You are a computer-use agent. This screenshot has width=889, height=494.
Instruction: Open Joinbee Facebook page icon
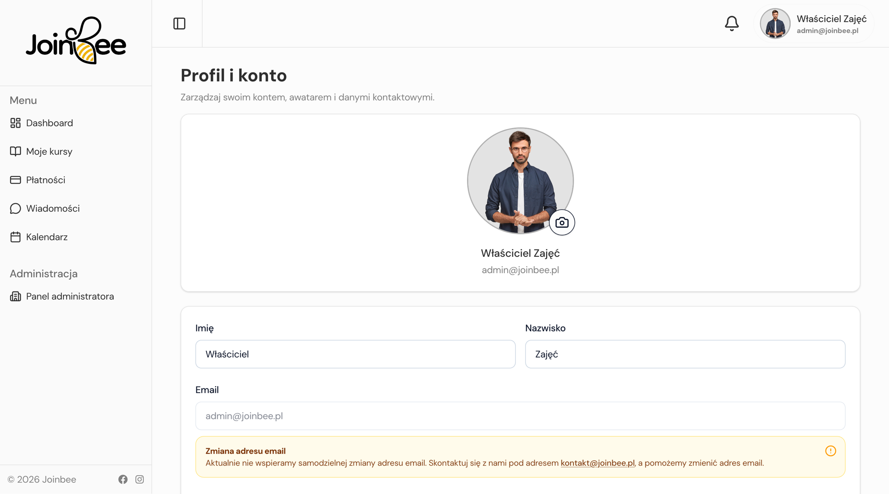tap(123, 479)
